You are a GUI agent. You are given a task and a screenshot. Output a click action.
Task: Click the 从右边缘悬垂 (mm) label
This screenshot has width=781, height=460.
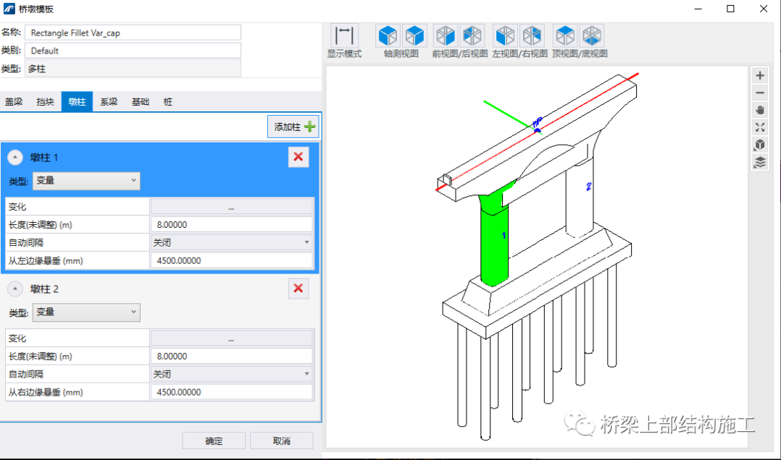tap(46, 392)
